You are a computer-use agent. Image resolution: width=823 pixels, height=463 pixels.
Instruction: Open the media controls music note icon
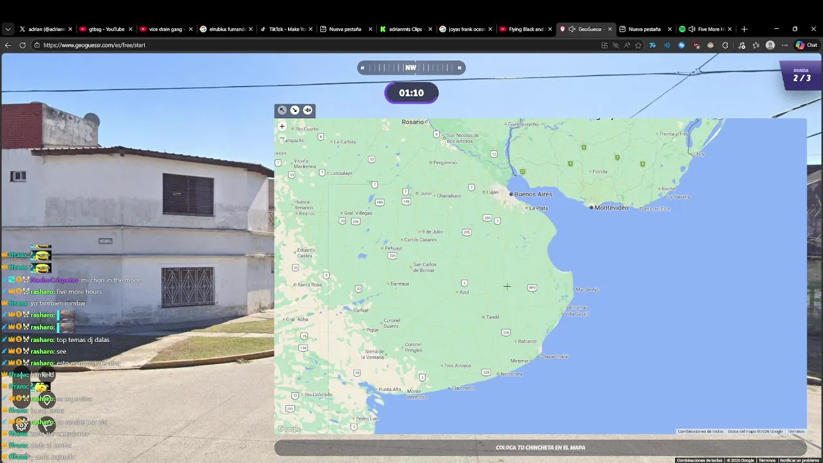(741, 45)
